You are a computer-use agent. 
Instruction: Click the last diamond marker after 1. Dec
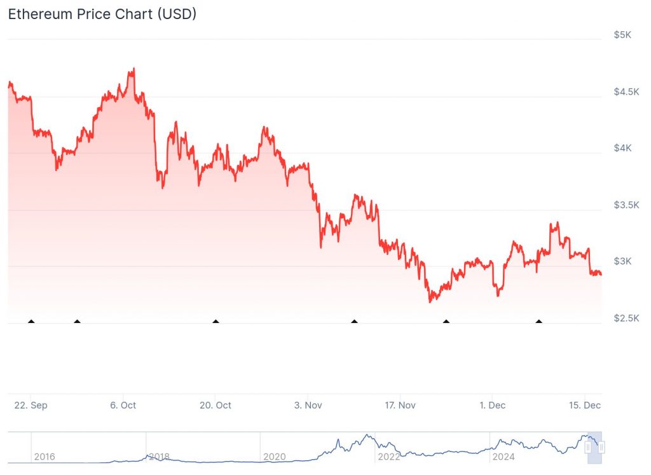coord(539,322)
